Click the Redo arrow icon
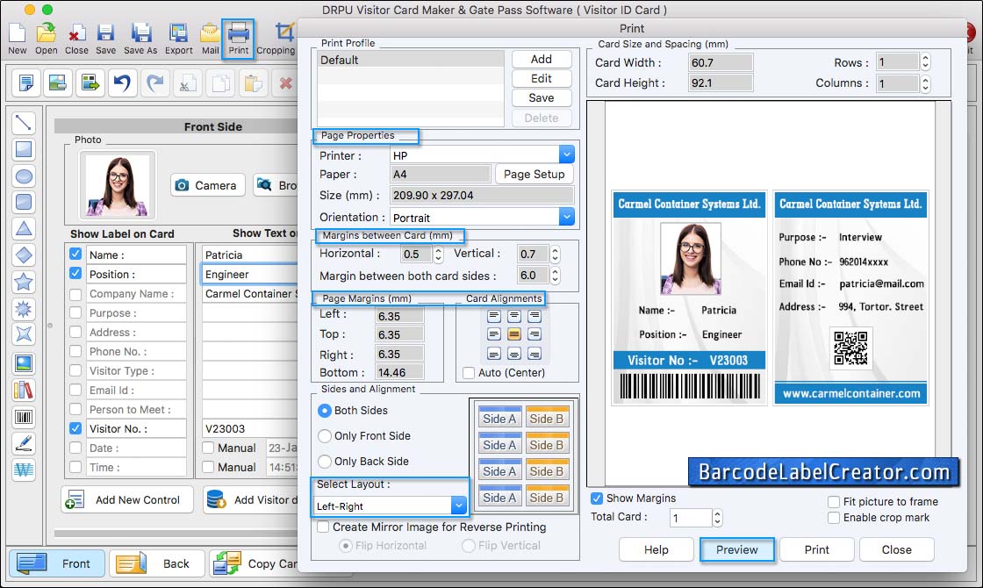Viewport: 983px width, 588px height. [154, 82]
